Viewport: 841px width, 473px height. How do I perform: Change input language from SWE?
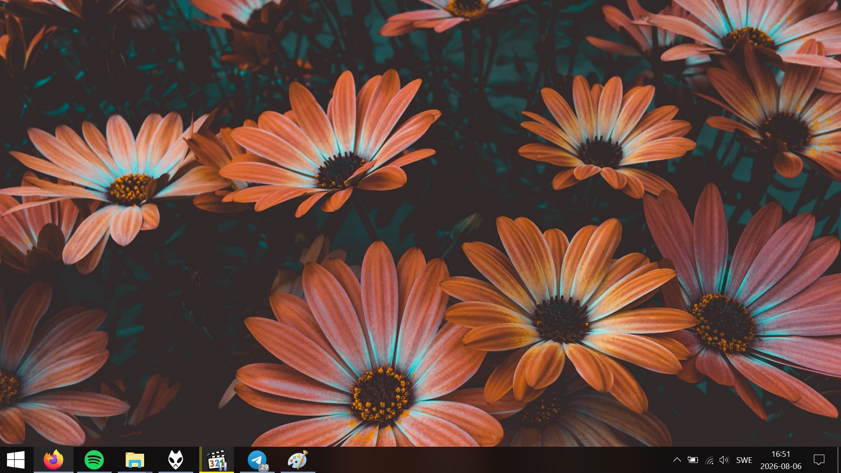744,460
